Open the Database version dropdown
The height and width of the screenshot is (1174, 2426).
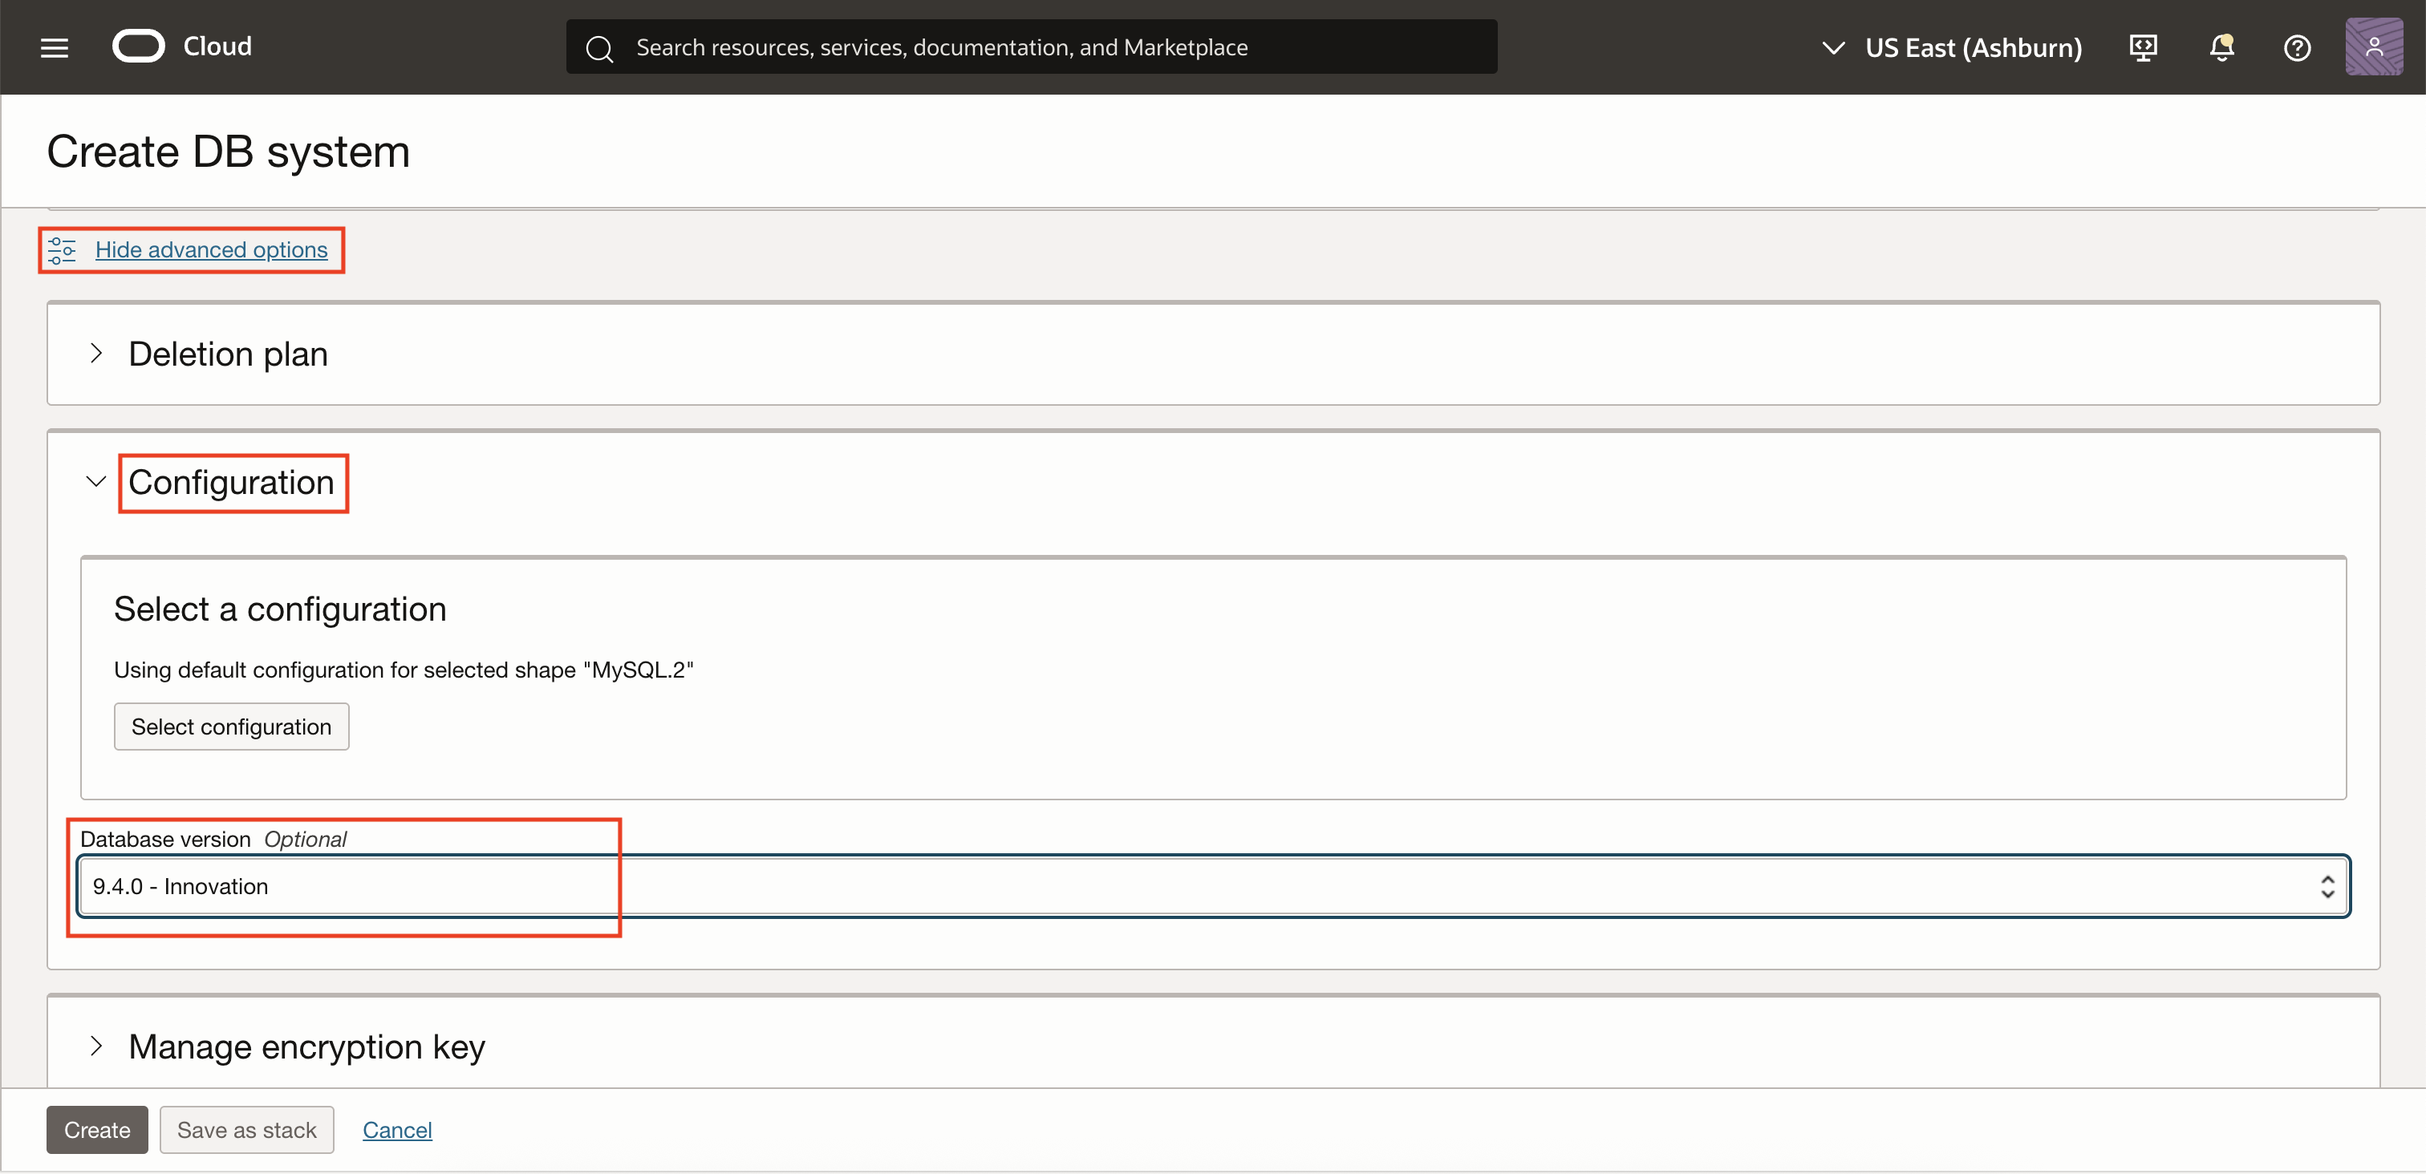(2327, 885)
